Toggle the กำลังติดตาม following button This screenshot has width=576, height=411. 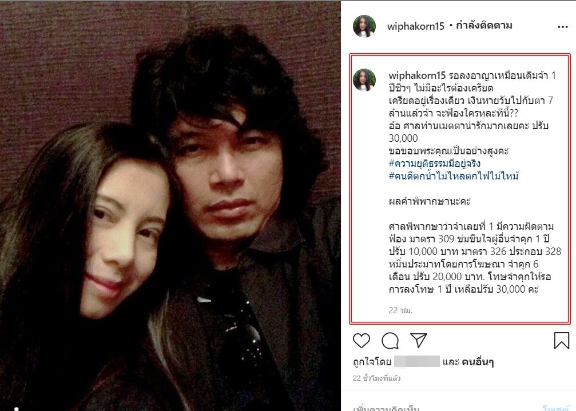(484, 26)
